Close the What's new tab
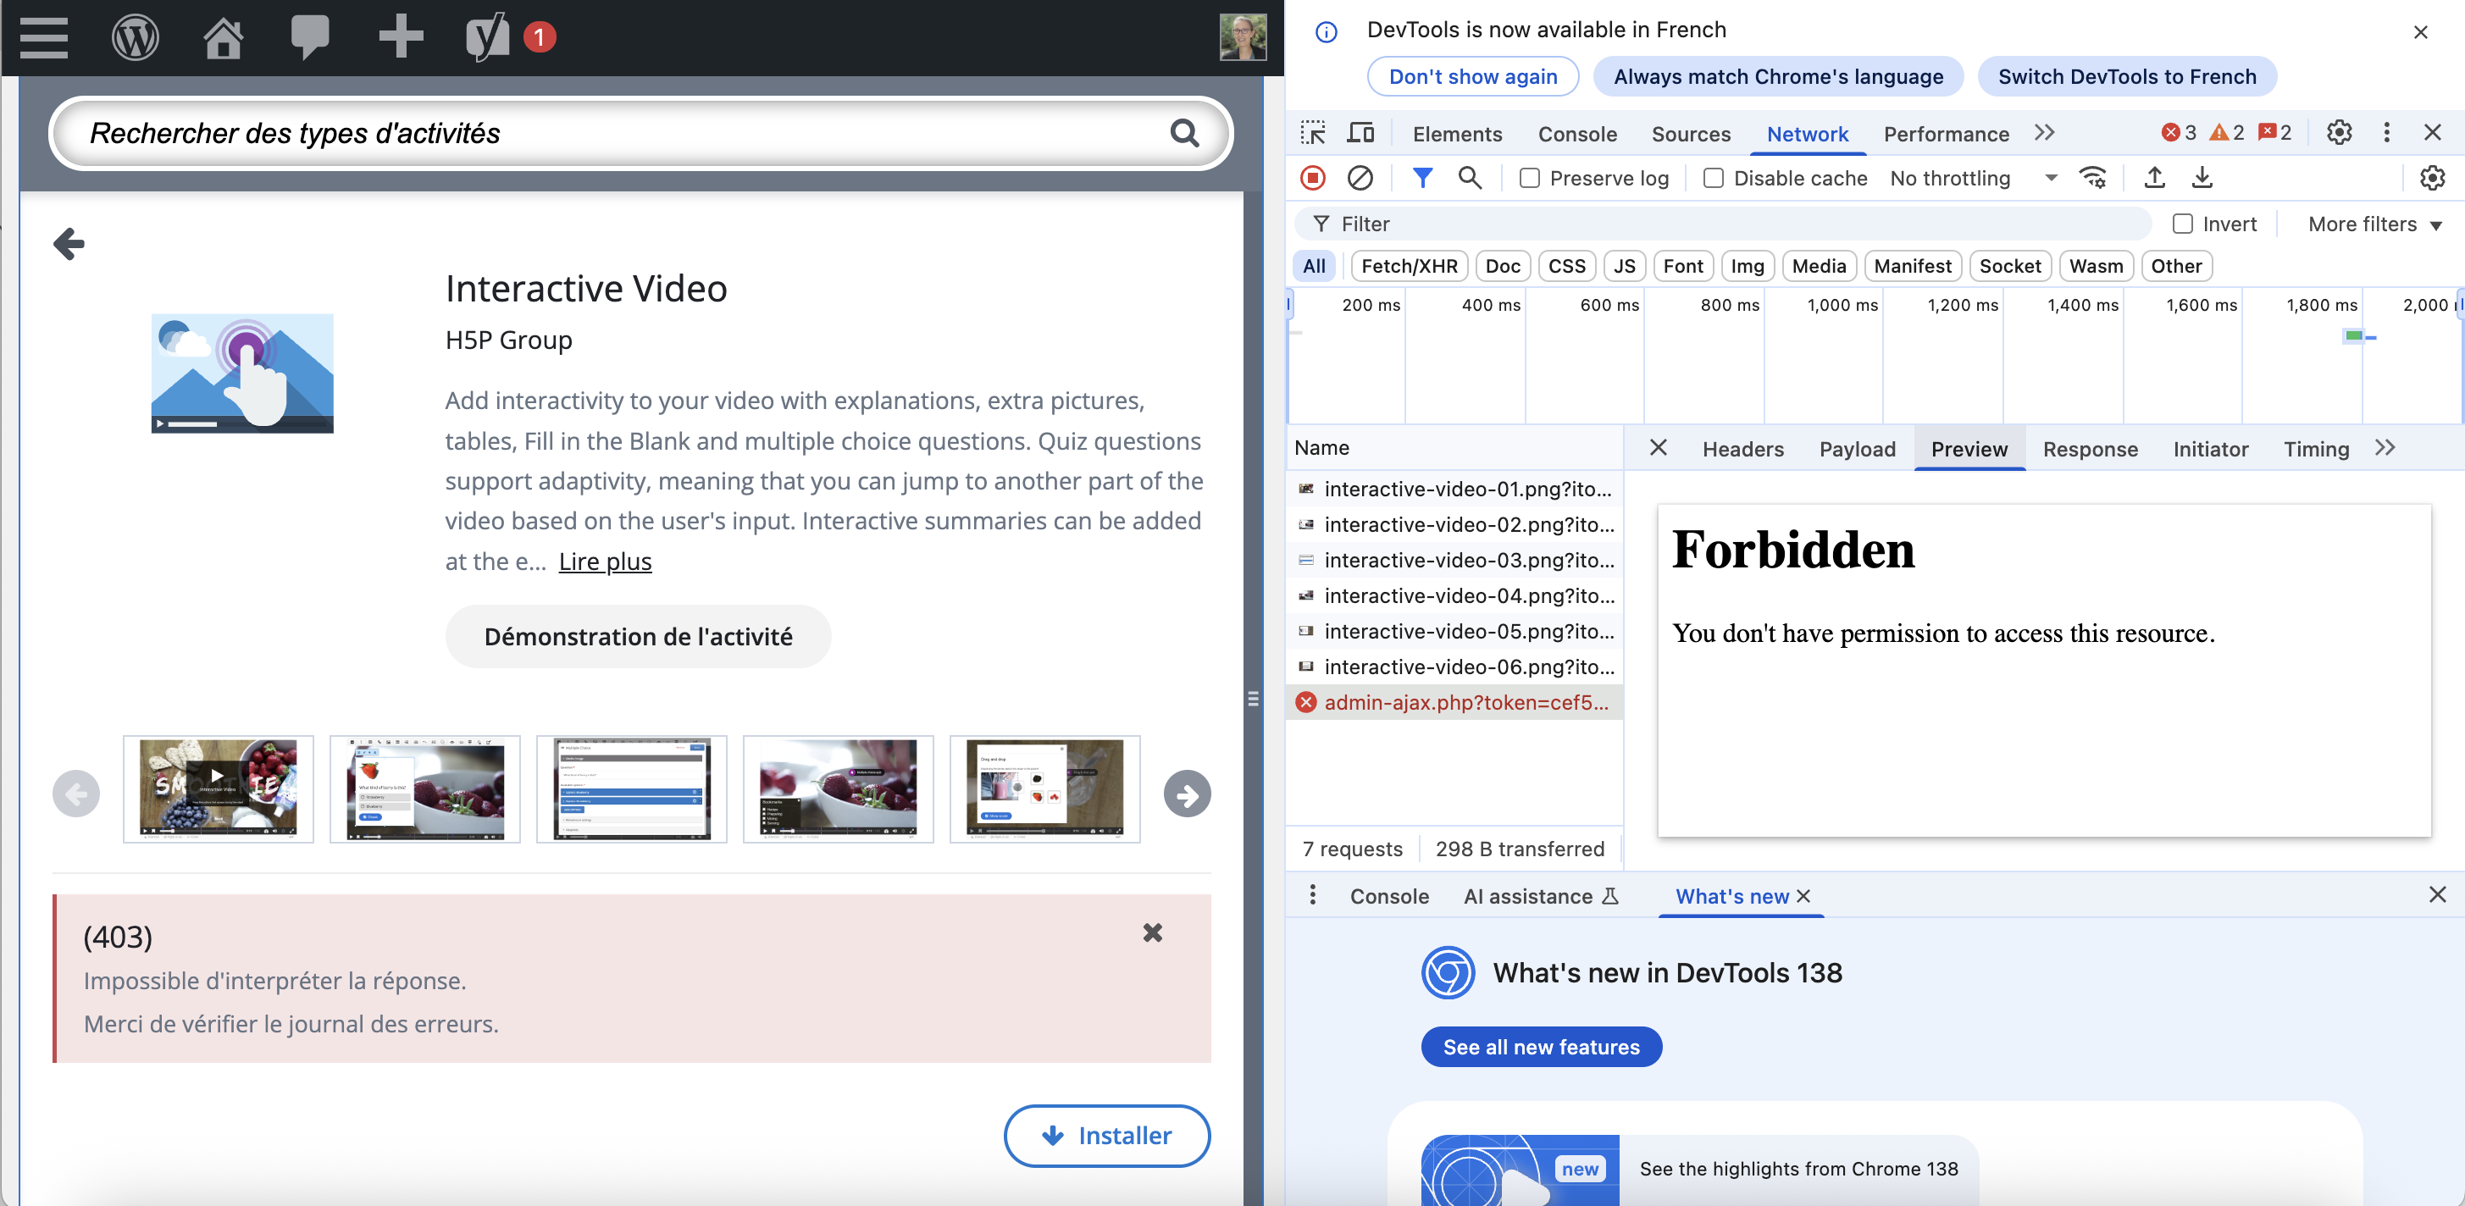Screen dimensions: 2465x1206 pyautogui.click(x=1803, y=896)
